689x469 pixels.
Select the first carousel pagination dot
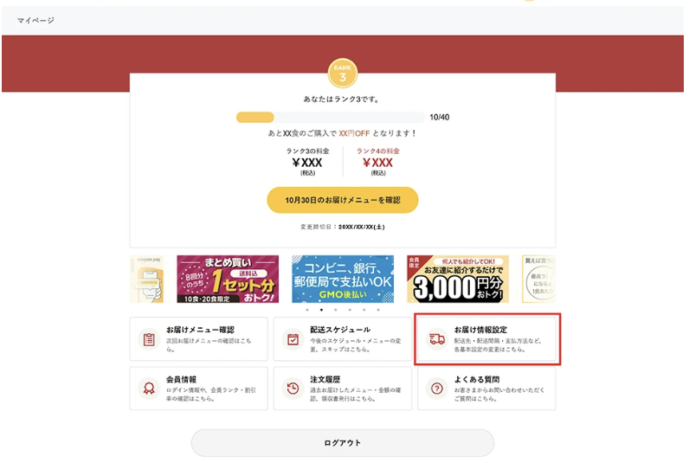tap(307, 310)
